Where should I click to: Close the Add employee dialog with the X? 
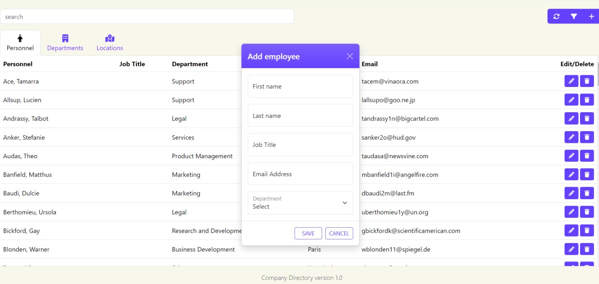point(350,56)
